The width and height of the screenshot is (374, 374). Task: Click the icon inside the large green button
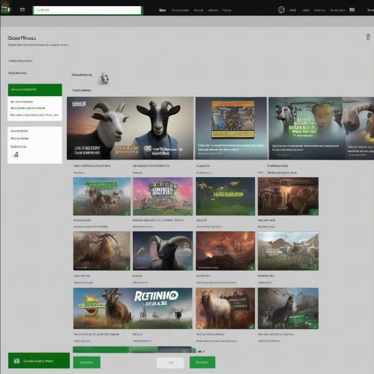[16, 361]
